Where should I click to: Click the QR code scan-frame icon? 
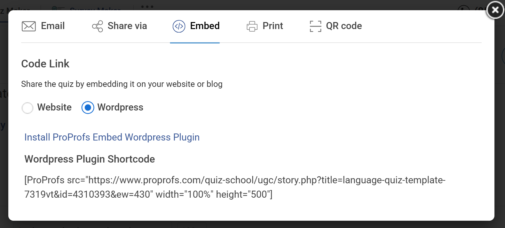pyautogui.click(x=315, y=26)
